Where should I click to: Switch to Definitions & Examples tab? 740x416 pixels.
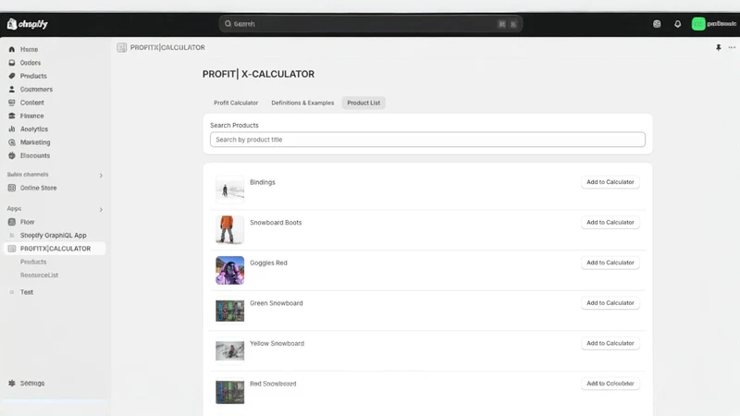302,103
